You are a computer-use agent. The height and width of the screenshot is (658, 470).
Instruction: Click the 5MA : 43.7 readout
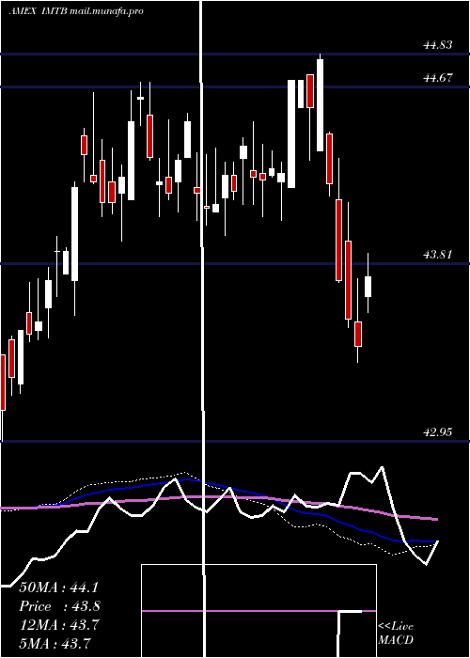55,643
